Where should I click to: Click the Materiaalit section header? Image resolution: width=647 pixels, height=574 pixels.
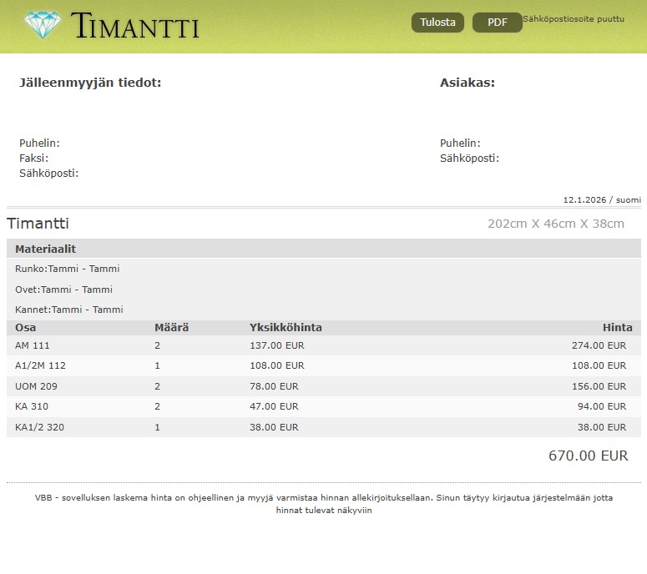[46, 249]
